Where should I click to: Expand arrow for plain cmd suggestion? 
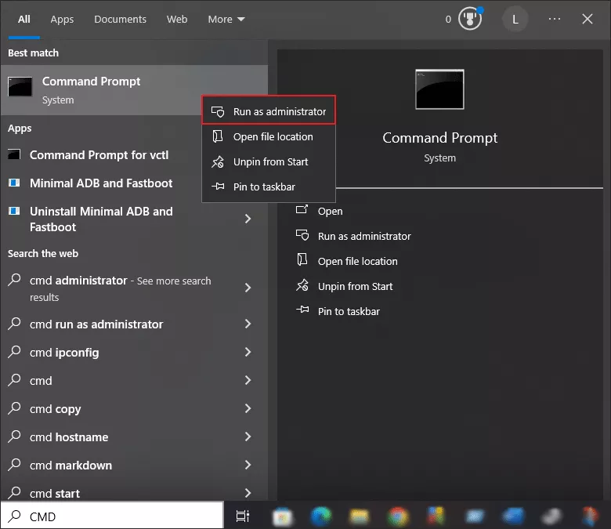(x=248, y=380)
